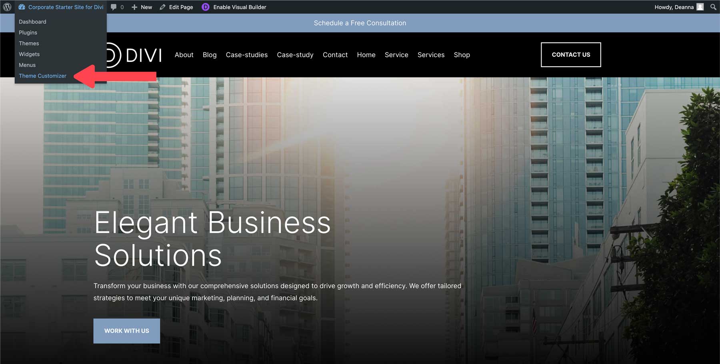Screen dimensions: 720x364
Task: Click the WORK WITH US button
Action: (x=126, y=331)
